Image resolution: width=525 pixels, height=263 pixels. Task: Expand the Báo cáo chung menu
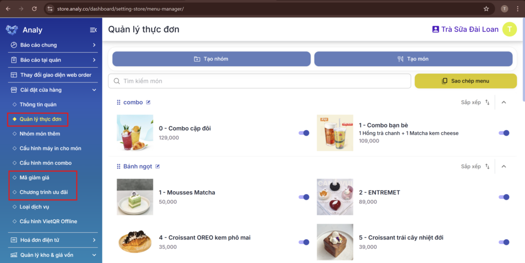(x=53, y=45)
